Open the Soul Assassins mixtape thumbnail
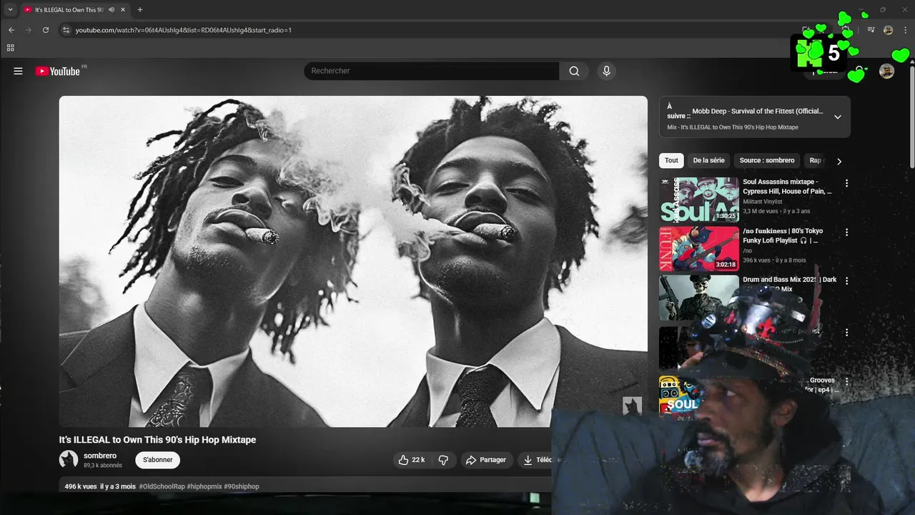The image size is (915, 515). click(698, 200)
